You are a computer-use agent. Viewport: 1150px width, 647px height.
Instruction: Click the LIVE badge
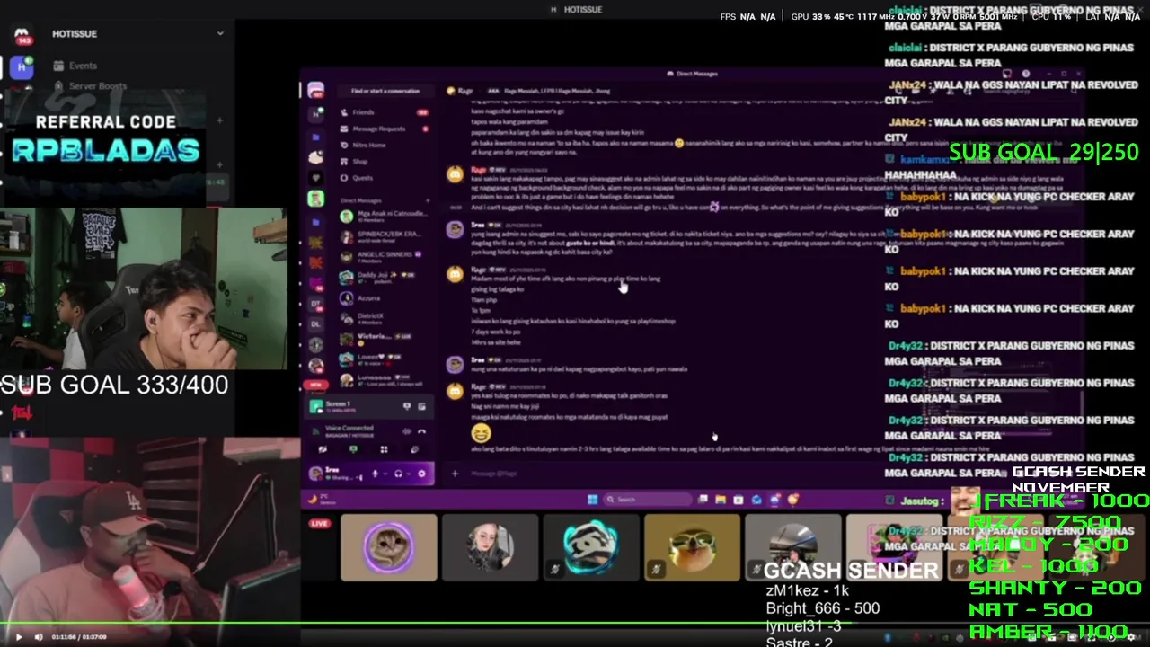pyautogui.click(x=320, y=523)
